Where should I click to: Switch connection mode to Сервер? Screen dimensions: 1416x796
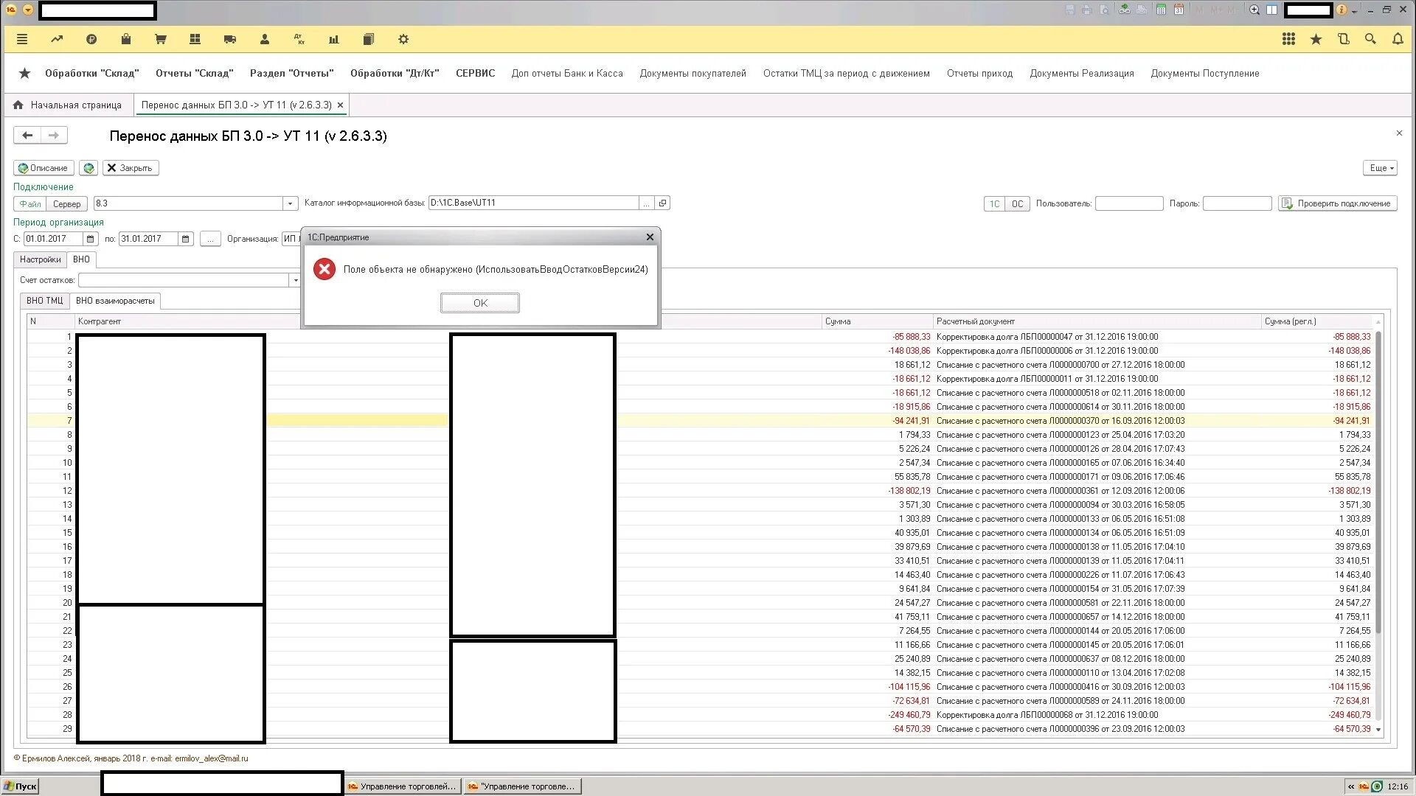(66, 204)
